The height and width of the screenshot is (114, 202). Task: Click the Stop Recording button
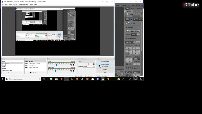click(105, 64)
